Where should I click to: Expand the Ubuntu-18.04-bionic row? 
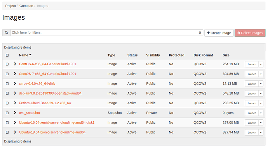(15, 132)
